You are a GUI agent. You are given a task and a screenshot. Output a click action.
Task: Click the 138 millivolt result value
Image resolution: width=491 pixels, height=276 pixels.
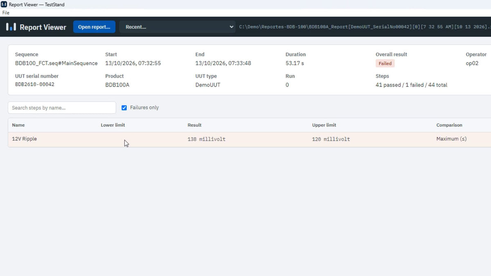click(207, 139)
